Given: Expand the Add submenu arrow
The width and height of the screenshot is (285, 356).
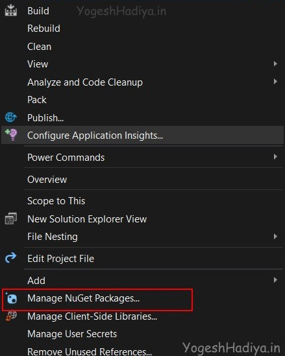Looking at the screenshot, I should pyautogui.click(x=275, y=280).
